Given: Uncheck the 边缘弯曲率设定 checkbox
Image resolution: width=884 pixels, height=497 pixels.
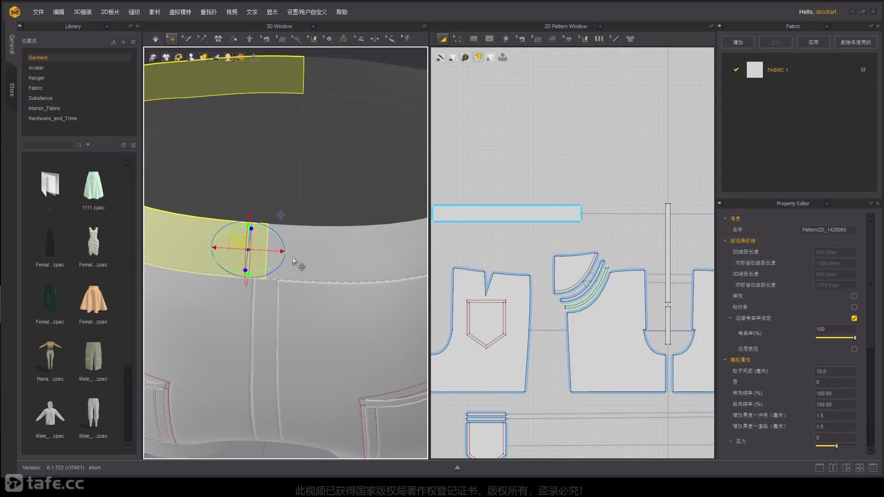Looking at the screenshot, I should pos(854,318).
